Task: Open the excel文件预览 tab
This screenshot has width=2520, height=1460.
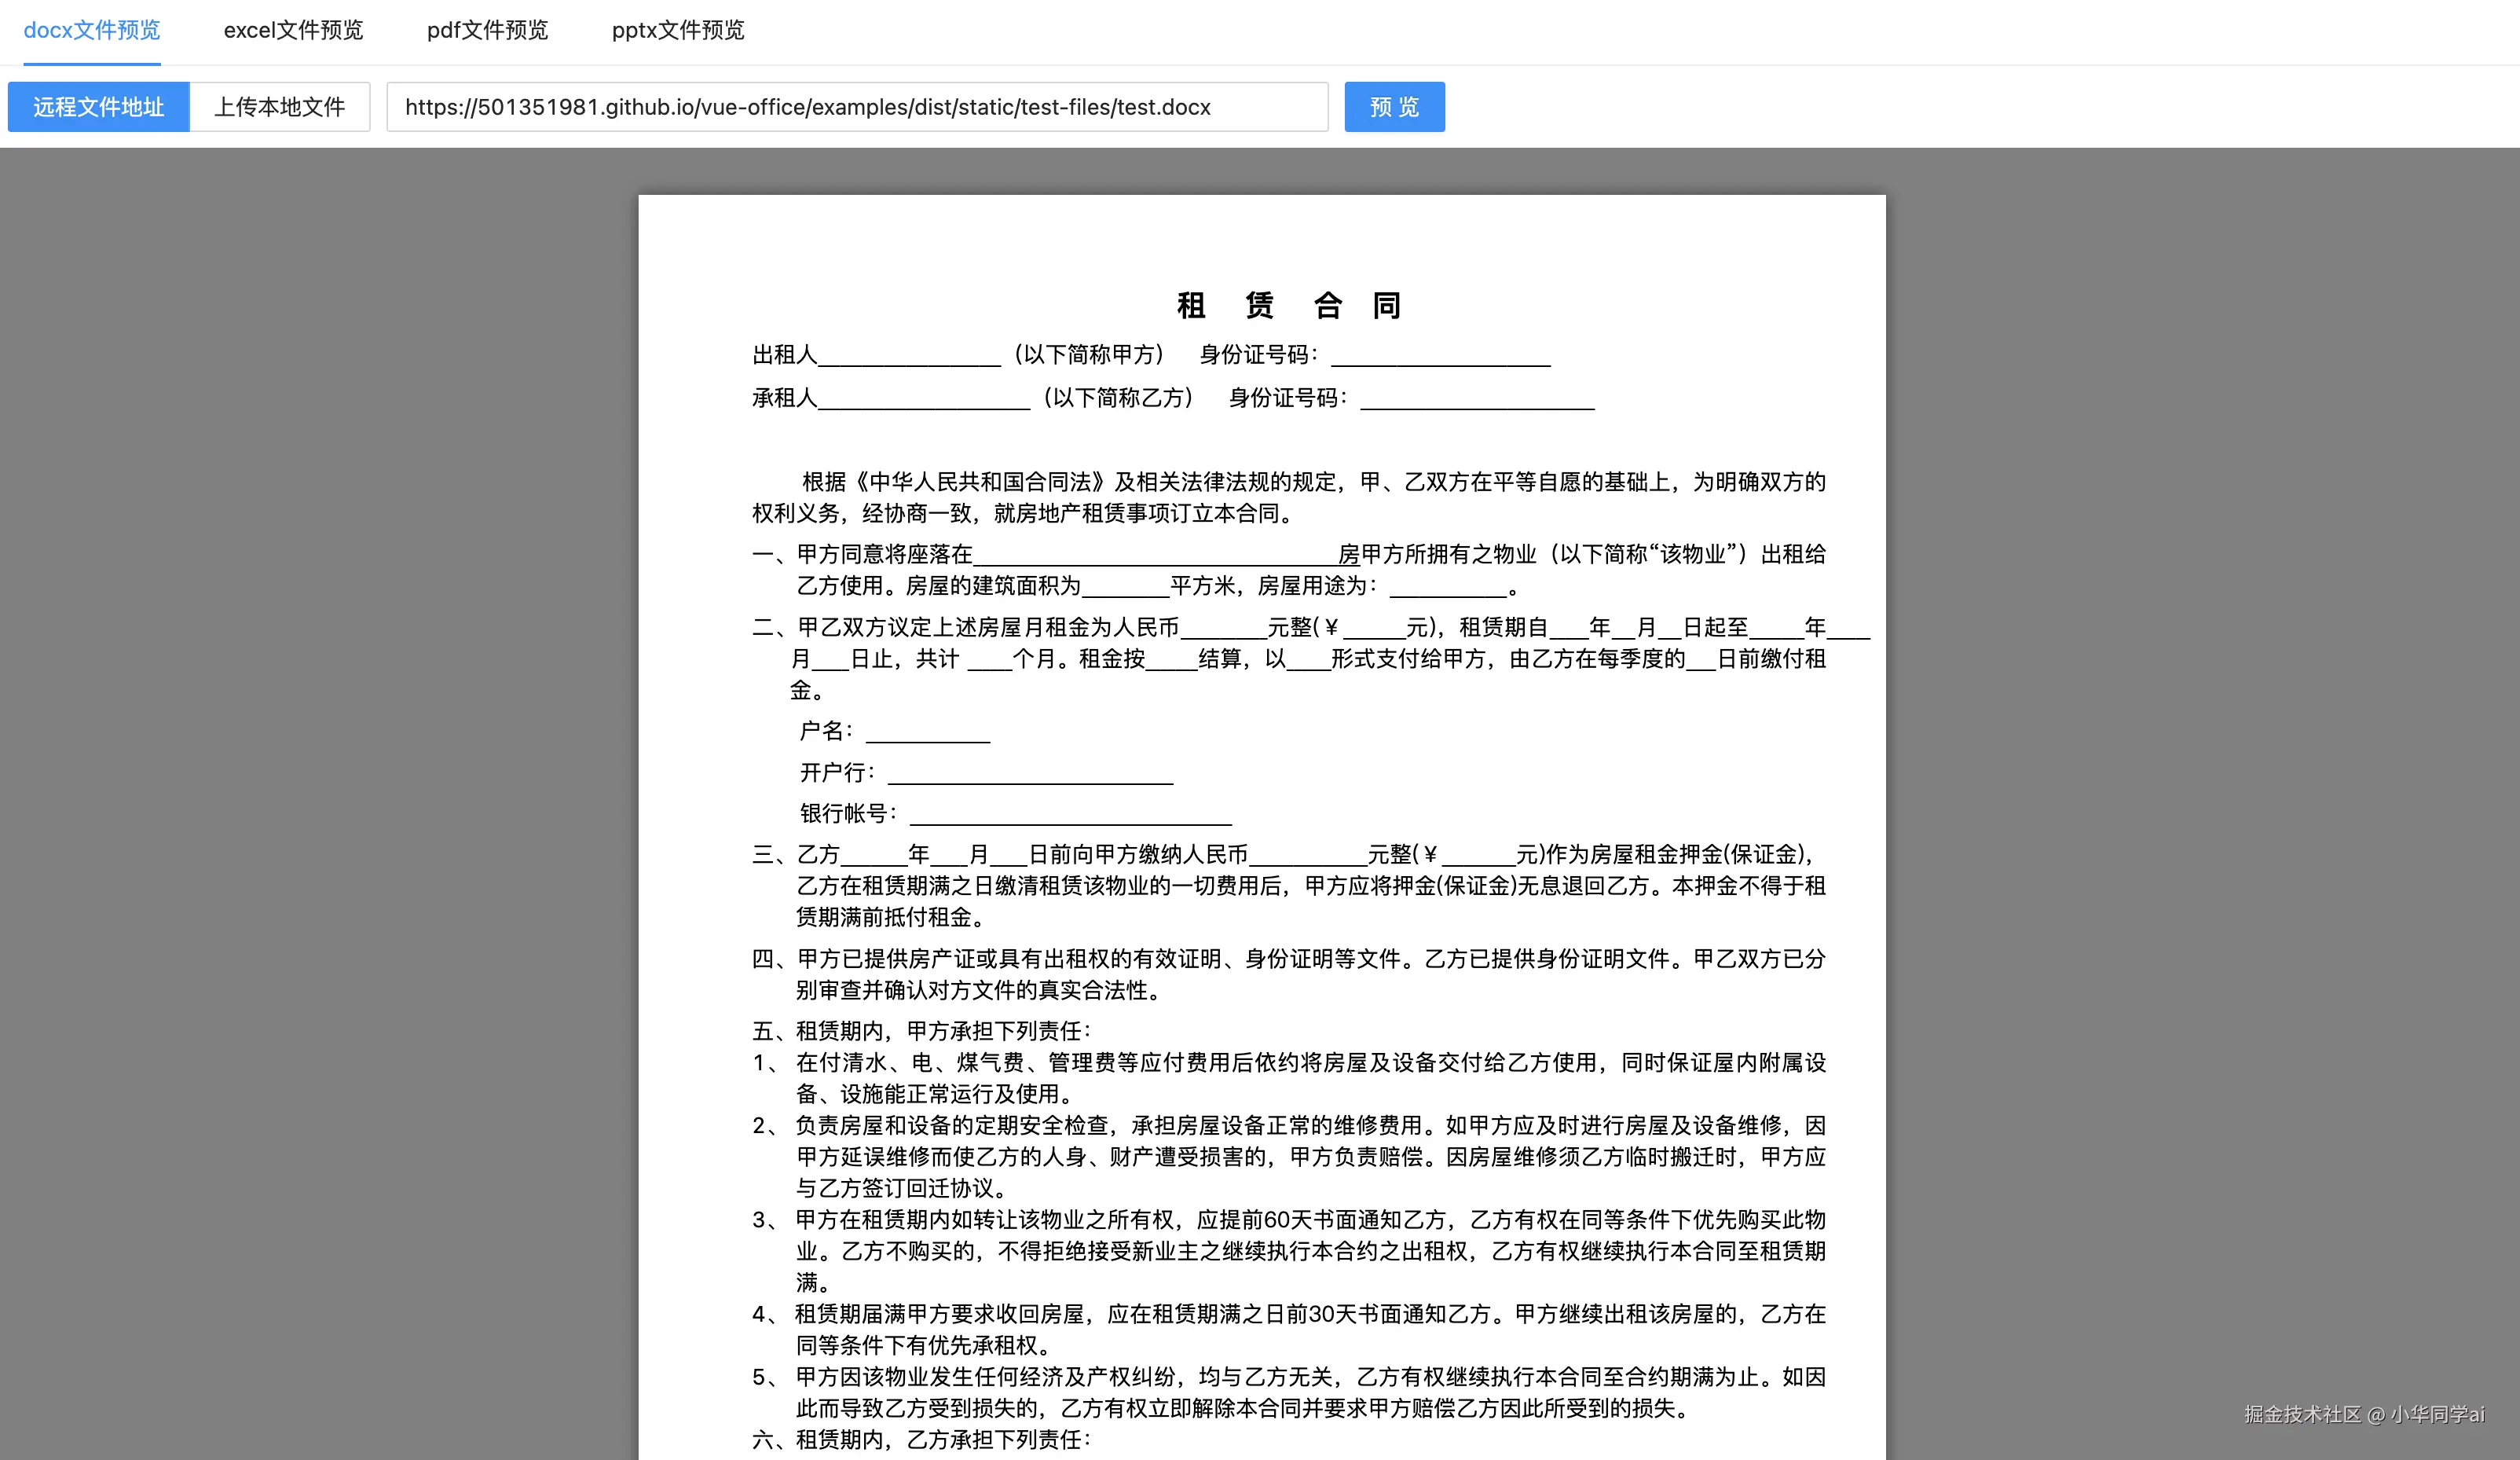Action: tap(293, 30)
